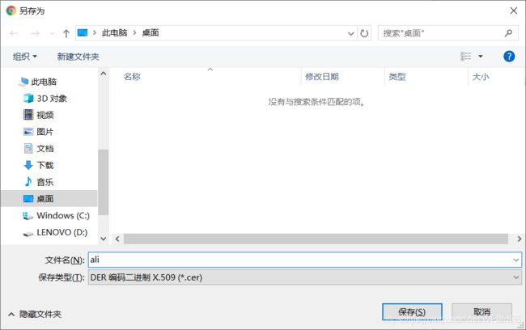Click the Chrome icon in title bar

[x=11, y=11]
